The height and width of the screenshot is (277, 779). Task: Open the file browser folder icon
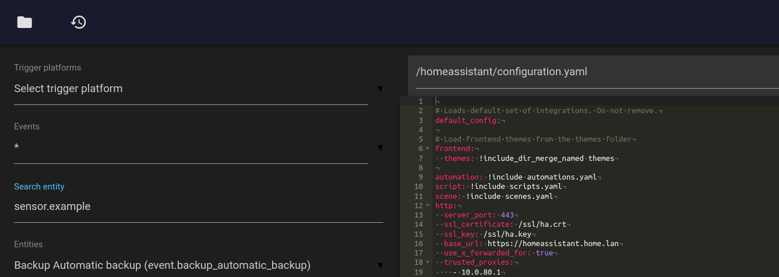pos(24,22)
